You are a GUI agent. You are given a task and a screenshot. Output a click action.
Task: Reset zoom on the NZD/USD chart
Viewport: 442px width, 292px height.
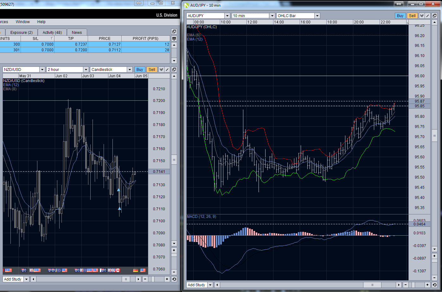pyautogui.click(x=174, y=279)
